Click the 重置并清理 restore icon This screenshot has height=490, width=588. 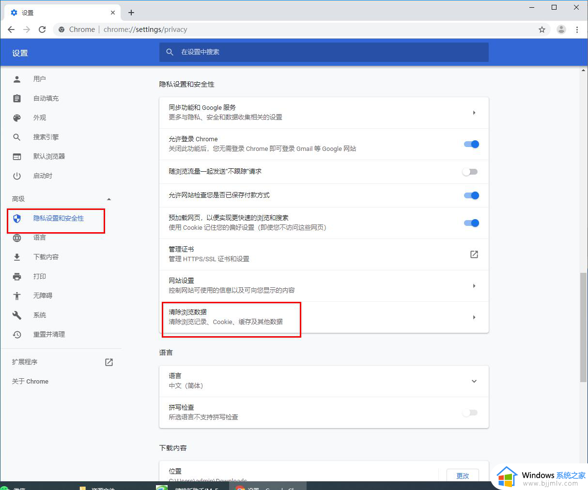pos(17,334)
